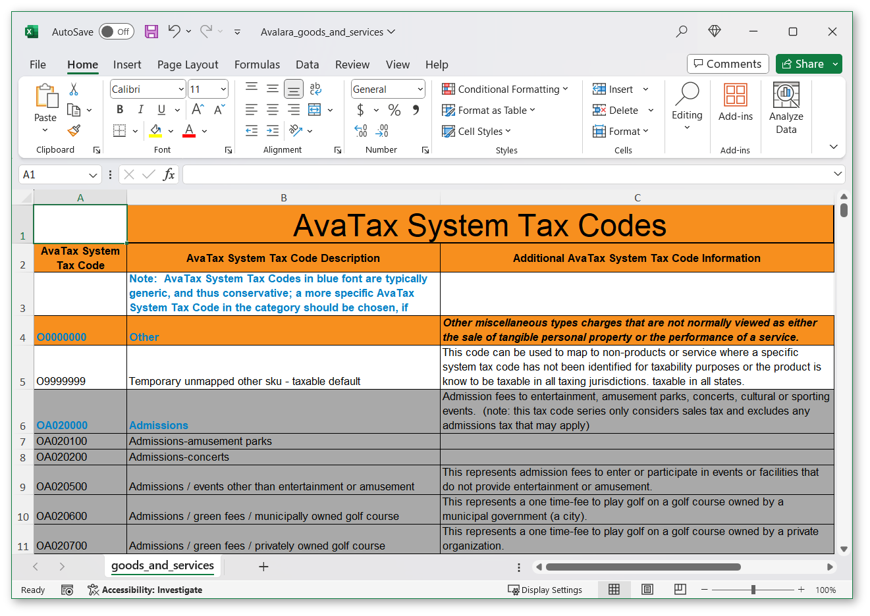Viewport: 870px width, 616px height.
Task: Switch to Page Layout view icon
Action: click(647, 589)
